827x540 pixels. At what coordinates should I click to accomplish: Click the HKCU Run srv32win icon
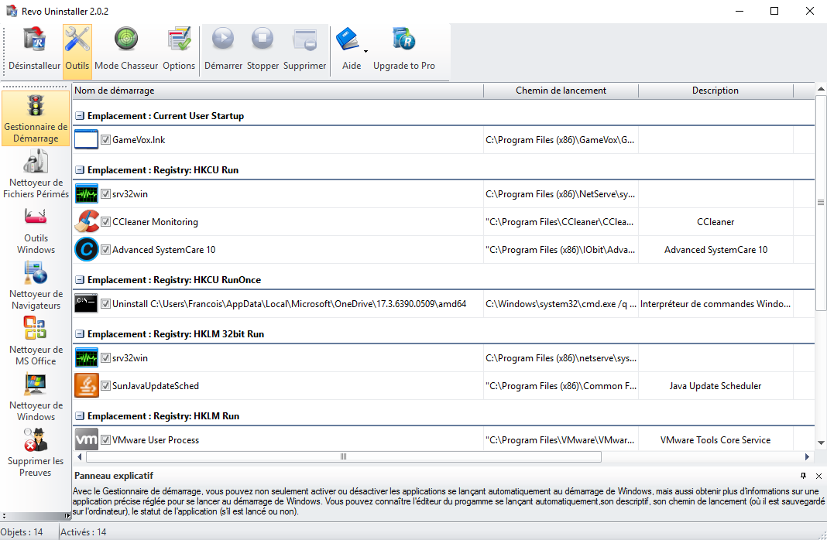pos(86,194)
